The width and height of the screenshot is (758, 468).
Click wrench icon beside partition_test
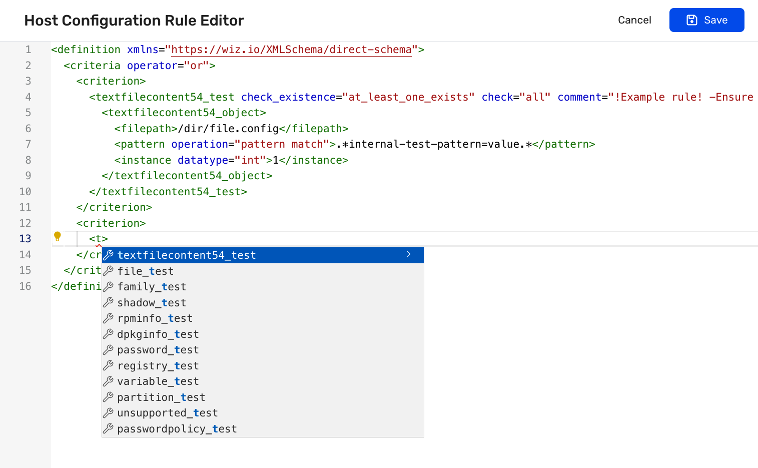109,397
